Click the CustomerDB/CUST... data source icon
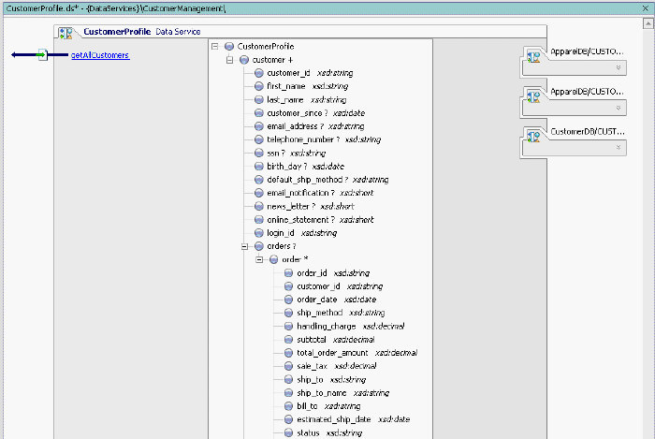This screenshot has width=655, height=439. click(x=533, y=137)
